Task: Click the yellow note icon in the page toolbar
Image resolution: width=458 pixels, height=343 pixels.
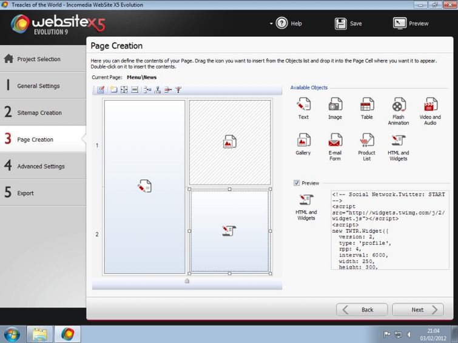Action: click(x=113, y=90)
